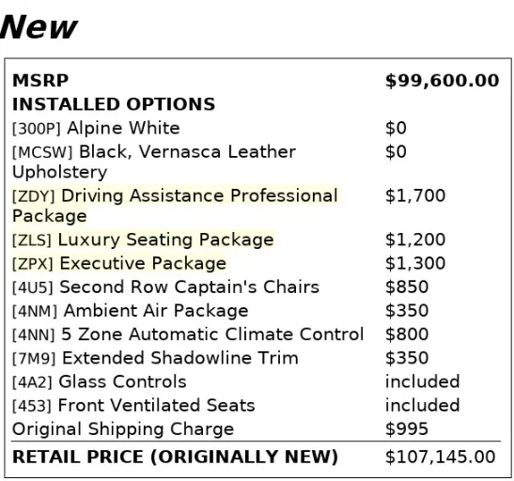Click the highlighted Executive Package entry

tap(119, 263)
